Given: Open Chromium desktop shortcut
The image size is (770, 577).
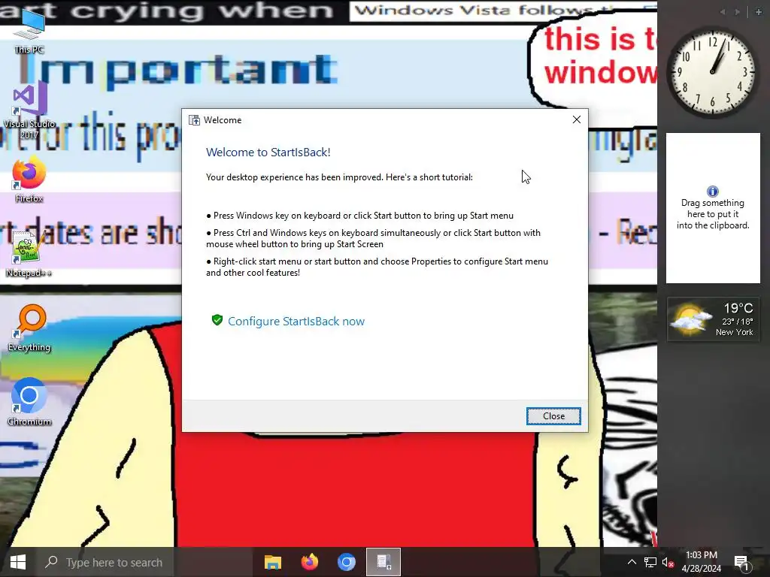Looking at the screenshot, I should [x=29, y=402].
